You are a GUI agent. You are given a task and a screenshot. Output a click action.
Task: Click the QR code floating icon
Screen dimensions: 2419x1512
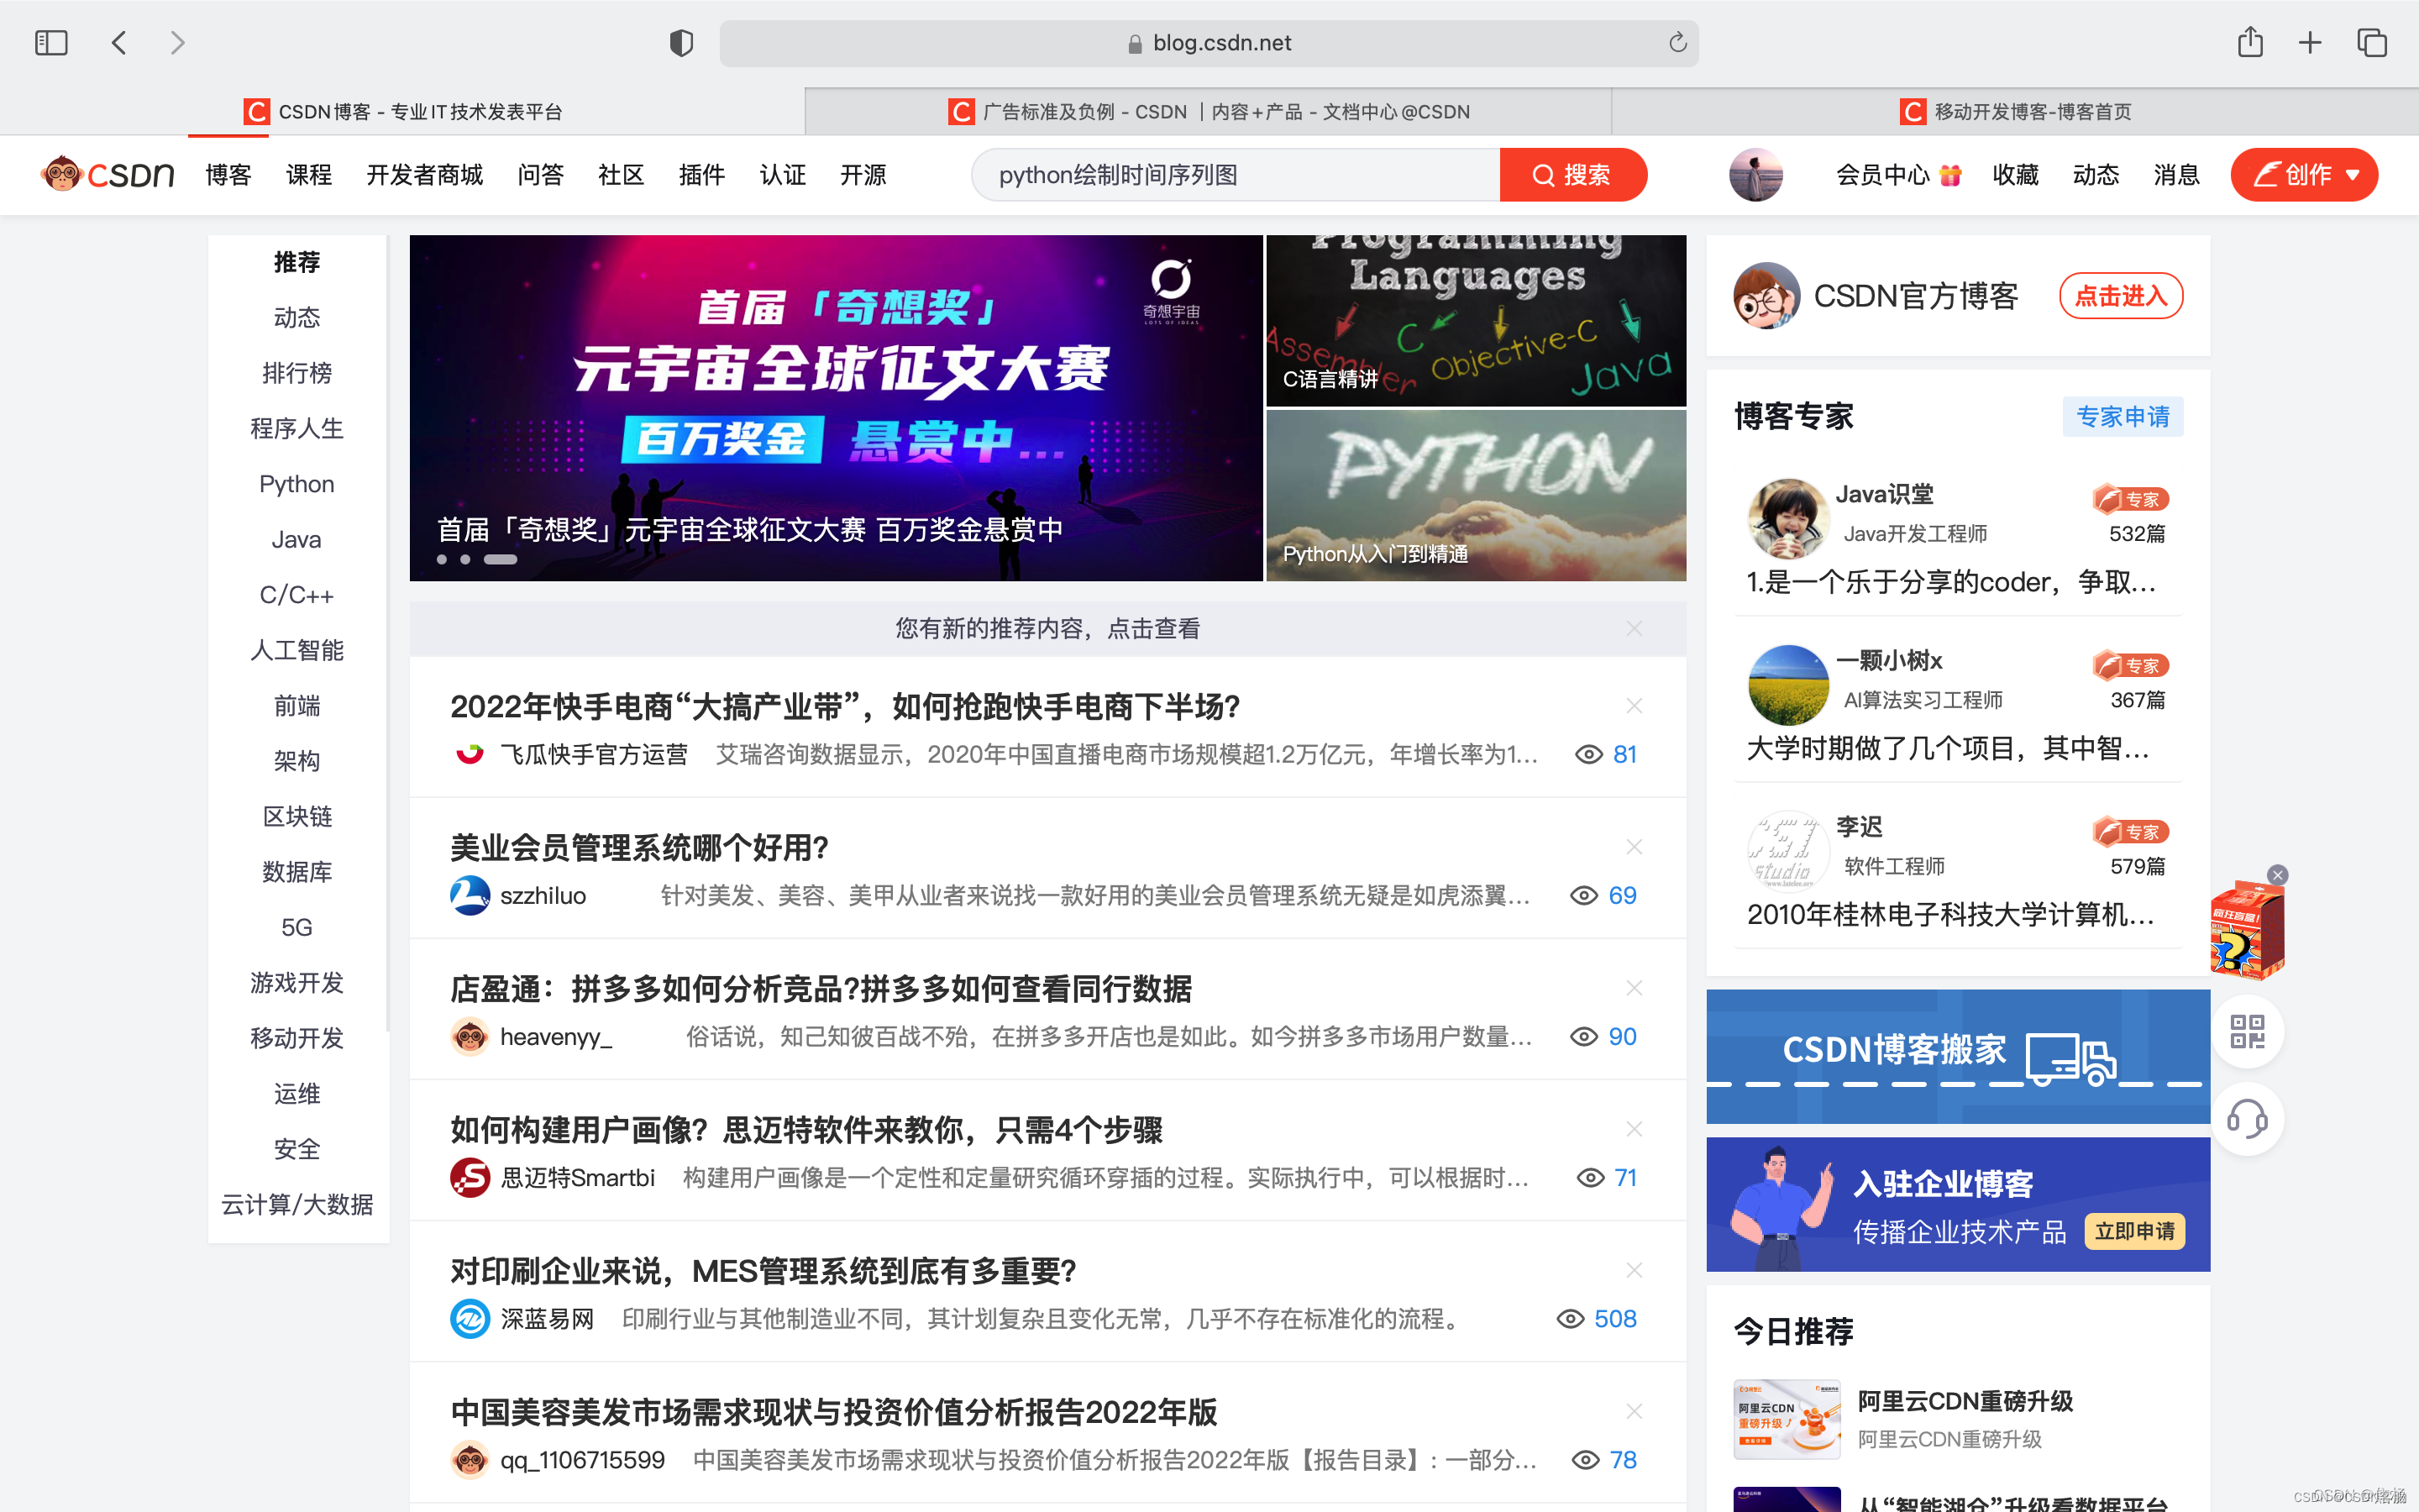[x=2247, y=1031]
